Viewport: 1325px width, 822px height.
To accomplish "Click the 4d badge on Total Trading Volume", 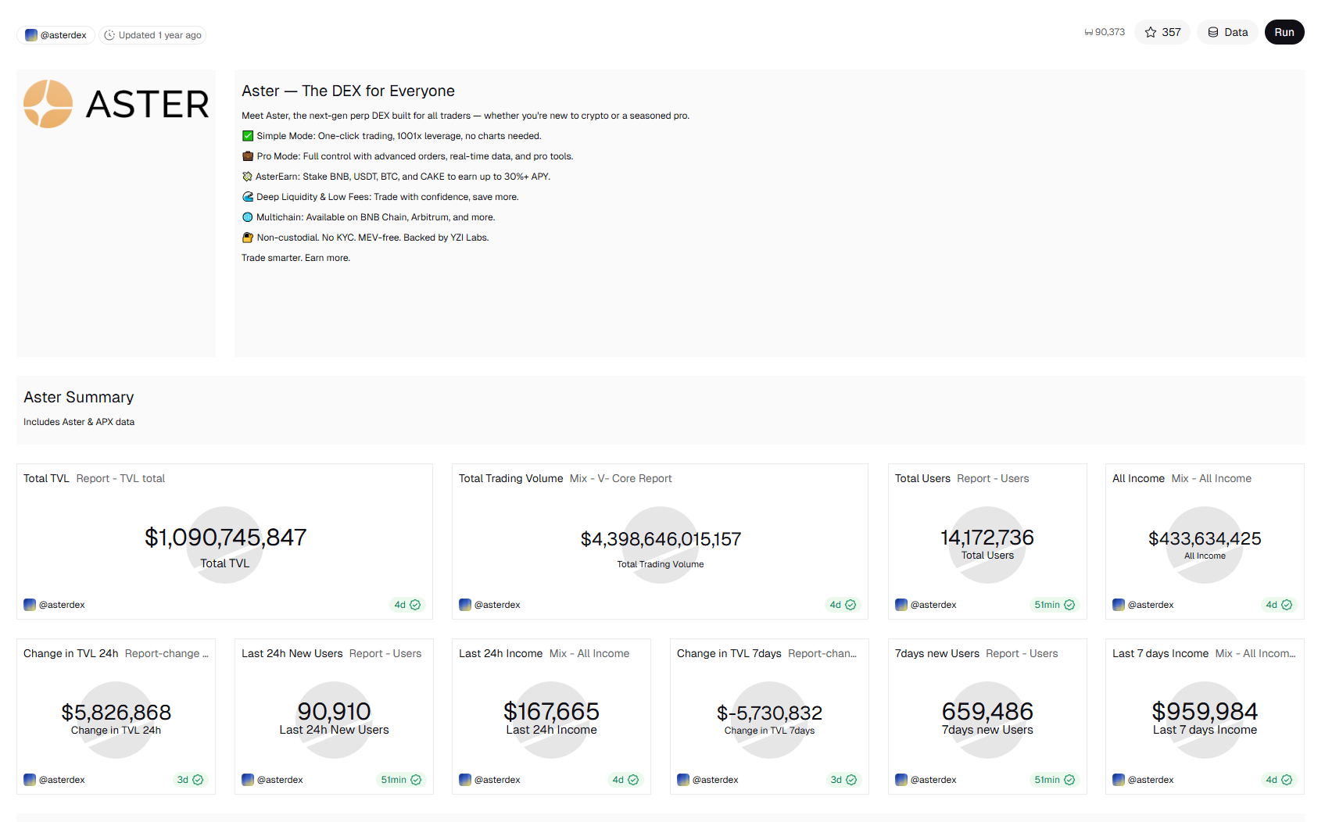I will point(842,605).
